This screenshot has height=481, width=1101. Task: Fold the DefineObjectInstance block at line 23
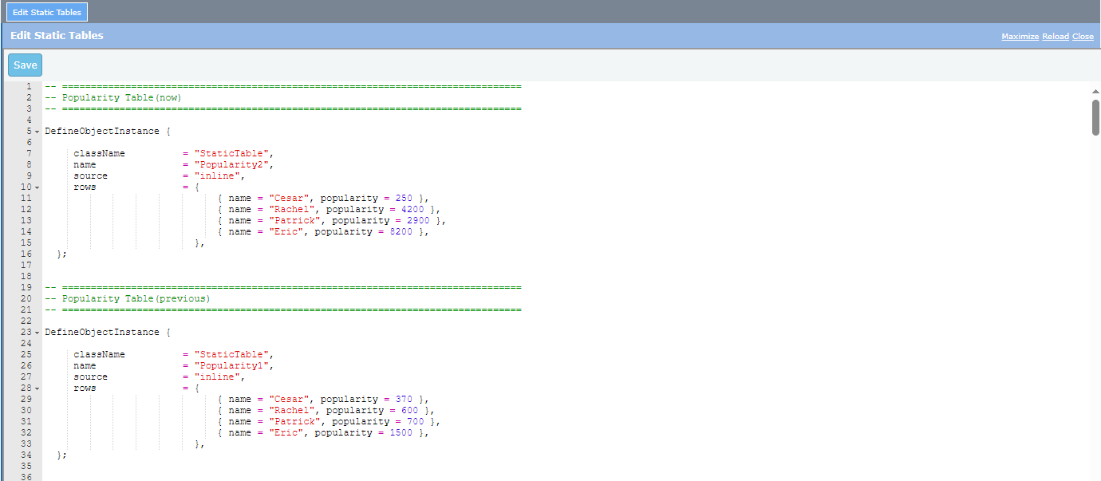pyautogui.click(x=37, y=333)
